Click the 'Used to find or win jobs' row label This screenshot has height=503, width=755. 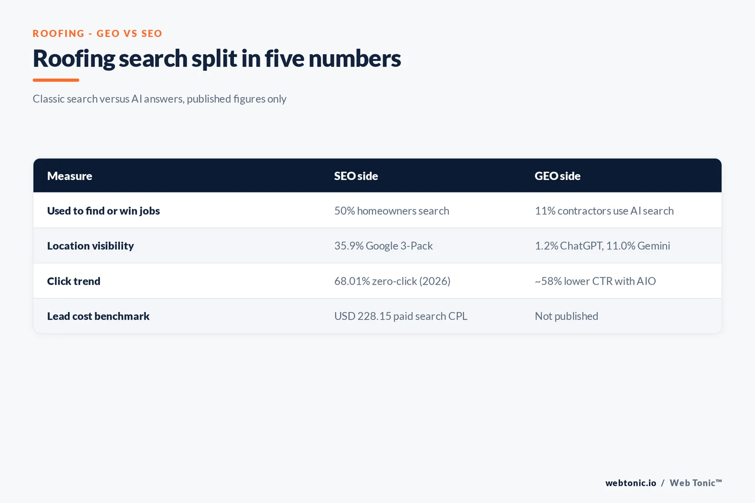click(103, 211)
